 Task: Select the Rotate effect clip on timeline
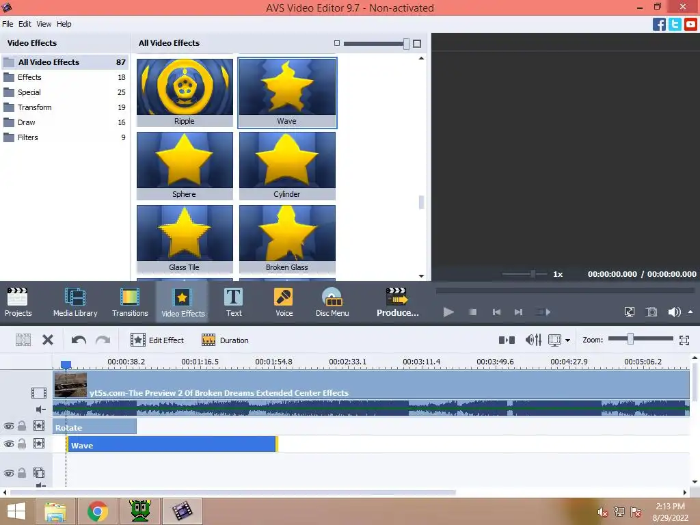tap(94, 427)
